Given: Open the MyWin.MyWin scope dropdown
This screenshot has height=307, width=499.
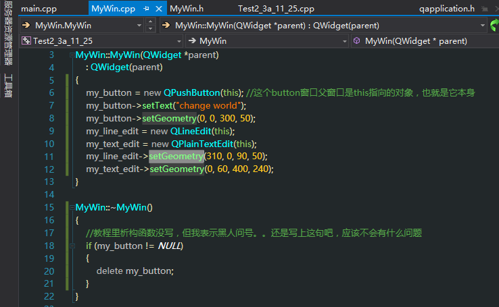Looking at the screenshot, I should tap(139, 26).
